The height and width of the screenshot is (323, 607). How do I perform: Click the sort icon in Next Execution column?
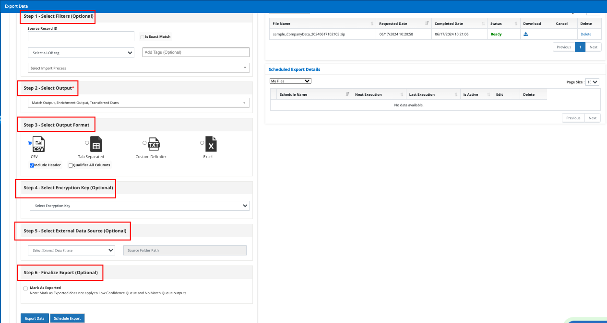pyautogui.click(x=402, y=94)
